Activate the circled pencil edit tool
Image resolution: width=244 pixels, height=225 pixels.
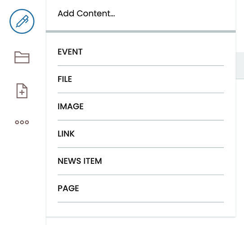point(22,21)
